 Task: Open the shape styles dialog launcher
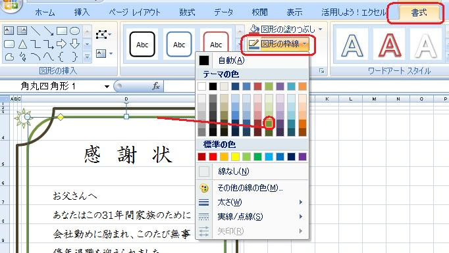coord(322,71)
